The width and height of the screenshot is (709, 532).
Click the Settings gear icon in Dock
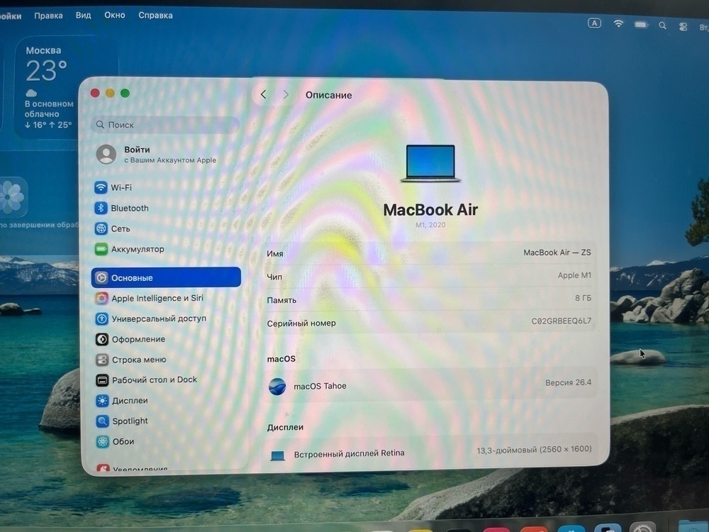pyautogui.click(x=642, y=528)
